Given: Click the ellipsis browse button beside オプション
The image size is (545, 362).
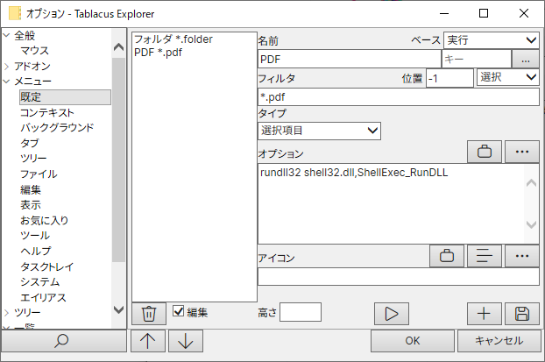Looking at the screenshot, I should coord(522,152).
